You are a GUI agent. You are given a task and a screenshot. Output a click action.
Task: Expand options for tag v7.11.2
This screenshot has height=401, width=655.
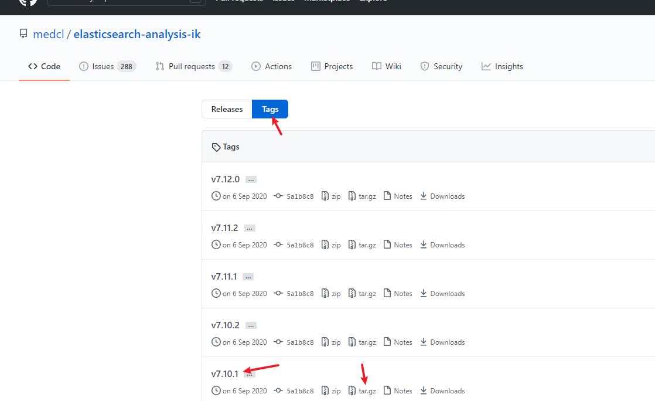(x=249, y=227)
